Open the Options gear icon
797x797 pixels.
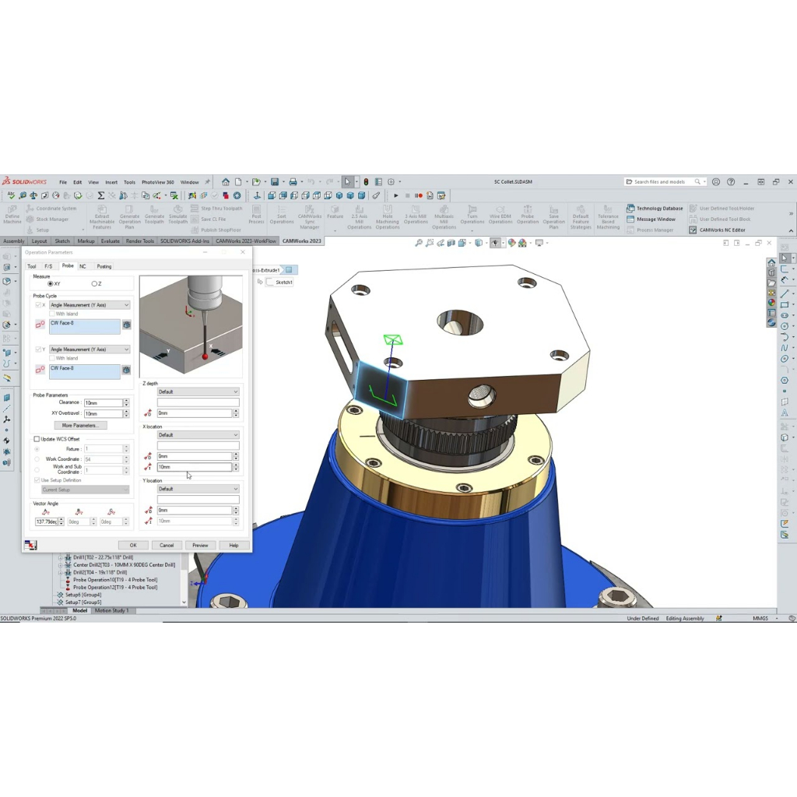(x=391, y=181)
